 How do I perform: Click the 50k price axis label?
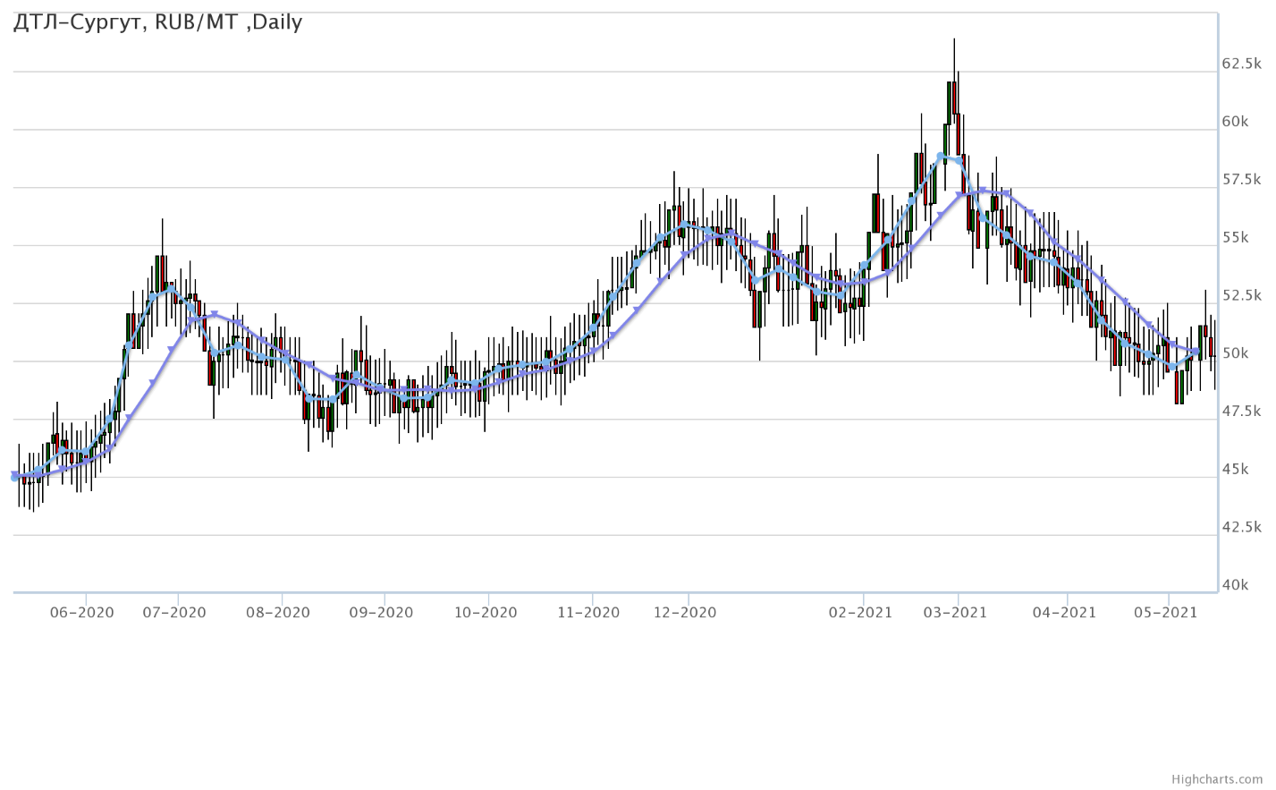[1235, 354]
